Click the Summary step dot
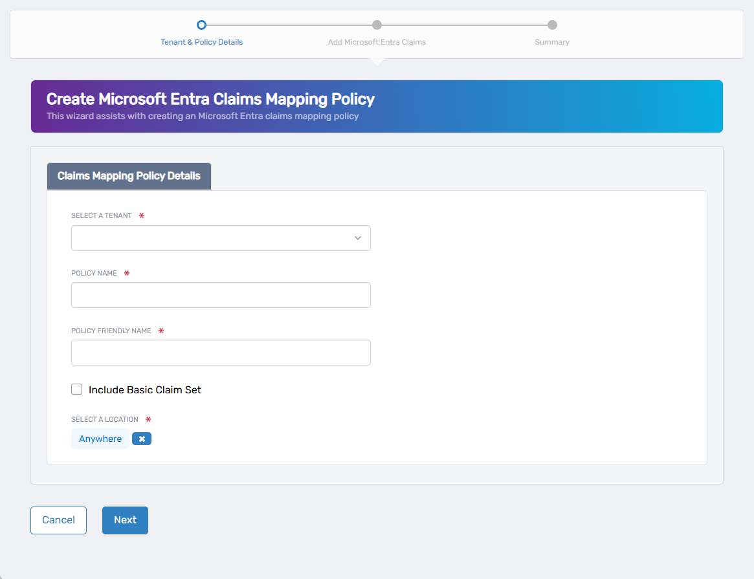Screen dimensions: 754x579 tap(551, 25)
